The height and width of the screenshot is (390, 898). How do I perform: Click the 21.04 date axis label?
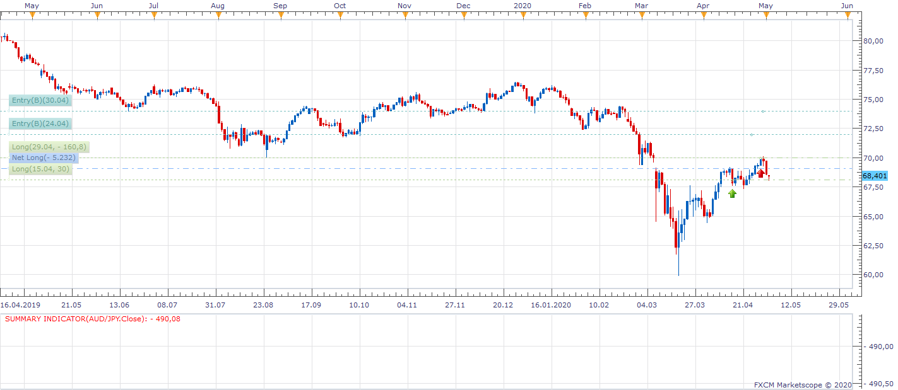pos(743,305)
